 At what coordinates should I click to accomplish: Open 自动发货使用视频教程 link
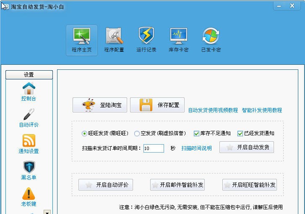tap(213, 110)
